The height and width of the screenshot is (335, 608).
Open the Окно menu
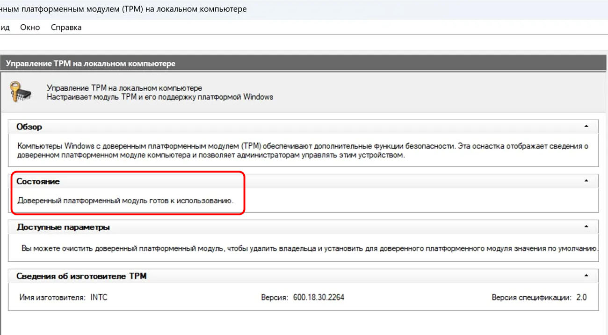[30, 27]
